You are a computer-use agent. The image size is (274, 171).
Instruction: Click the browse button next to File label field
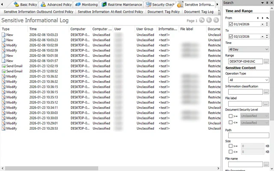tap(266, 104)
